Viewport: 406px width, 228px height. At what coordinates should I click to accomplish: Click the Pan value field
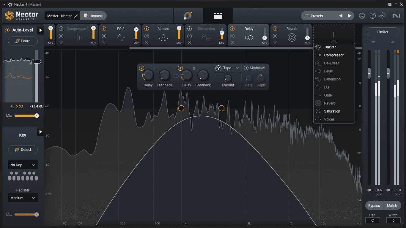click(x=372, y=220)
